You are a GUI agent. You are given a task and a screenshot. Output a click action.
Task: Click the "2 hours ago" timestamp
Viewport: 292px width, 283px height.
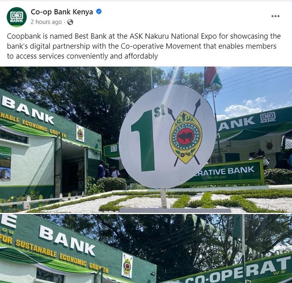pyautogui.click(x=46, y=22)
